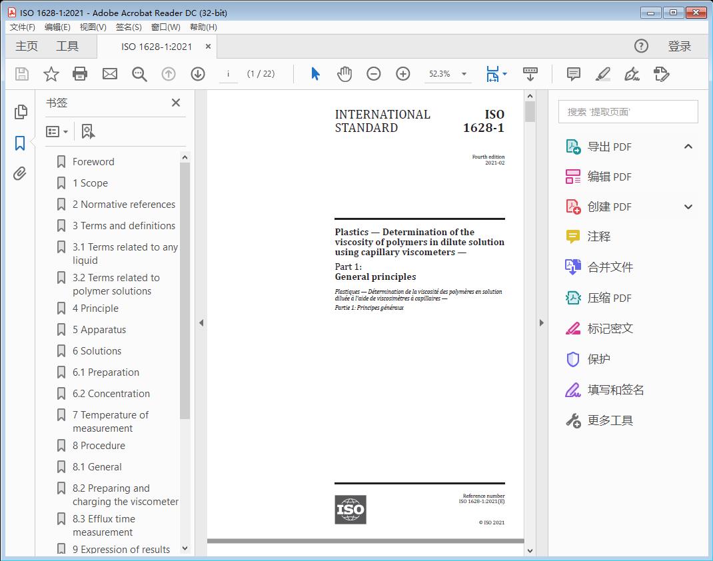Toggle the page thumbnails panel
713x561 pixels.
tap(20, 112)
